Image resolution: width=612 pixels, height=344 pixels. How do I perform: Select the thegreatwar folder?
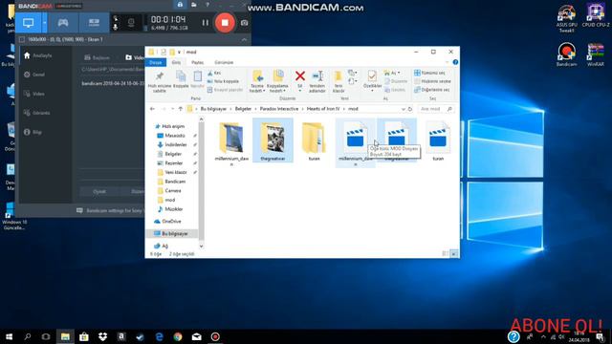click(x=273, y=140)
